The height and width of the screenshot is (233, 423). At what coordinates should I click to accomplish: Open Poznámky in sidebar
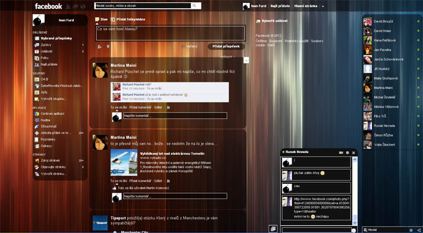tap(48, 139)
